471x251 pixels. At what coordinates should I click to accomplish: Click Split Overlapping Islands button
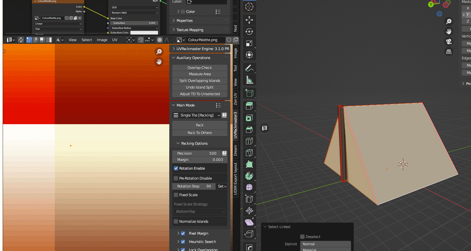199,81
